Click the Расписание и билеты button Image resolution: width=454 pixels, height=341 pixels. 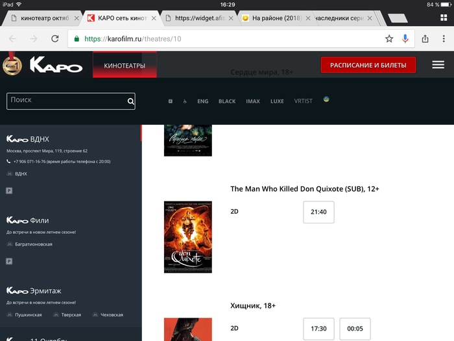pos(368,65)
